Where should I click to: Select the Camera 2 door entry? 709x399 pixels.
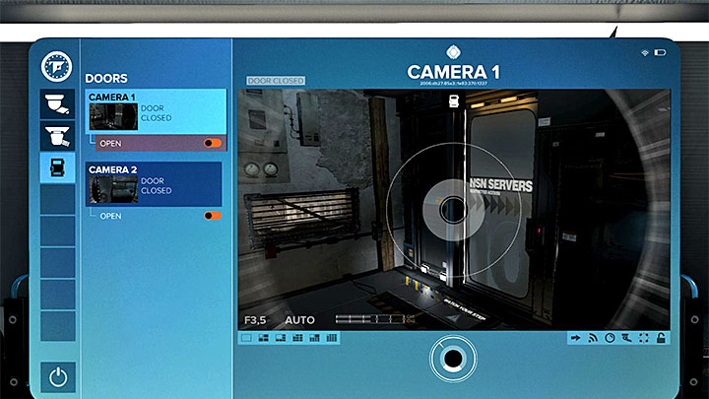click(154, 184)
